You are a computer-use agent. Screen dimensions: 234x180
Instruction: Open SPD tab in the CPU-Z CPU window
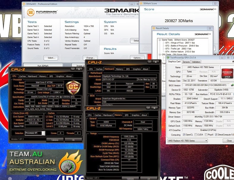point(51,76)
